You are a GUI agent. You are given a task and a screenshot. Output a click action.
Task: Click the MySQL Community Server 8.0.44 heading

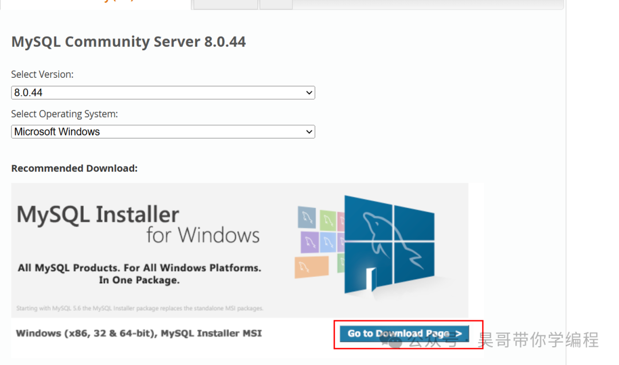click(x=128, y=41)
